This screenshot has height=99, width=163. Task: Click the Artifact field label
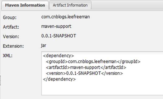11,27
